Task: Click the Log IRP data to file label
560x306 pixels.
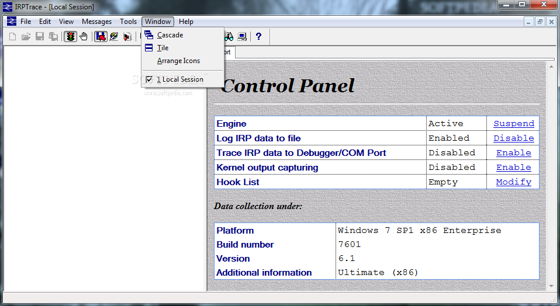Action: point(258,138)
